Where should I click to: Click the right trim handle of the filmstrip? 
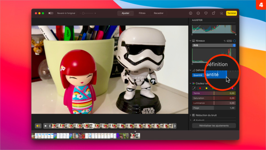tap(175, 126)
